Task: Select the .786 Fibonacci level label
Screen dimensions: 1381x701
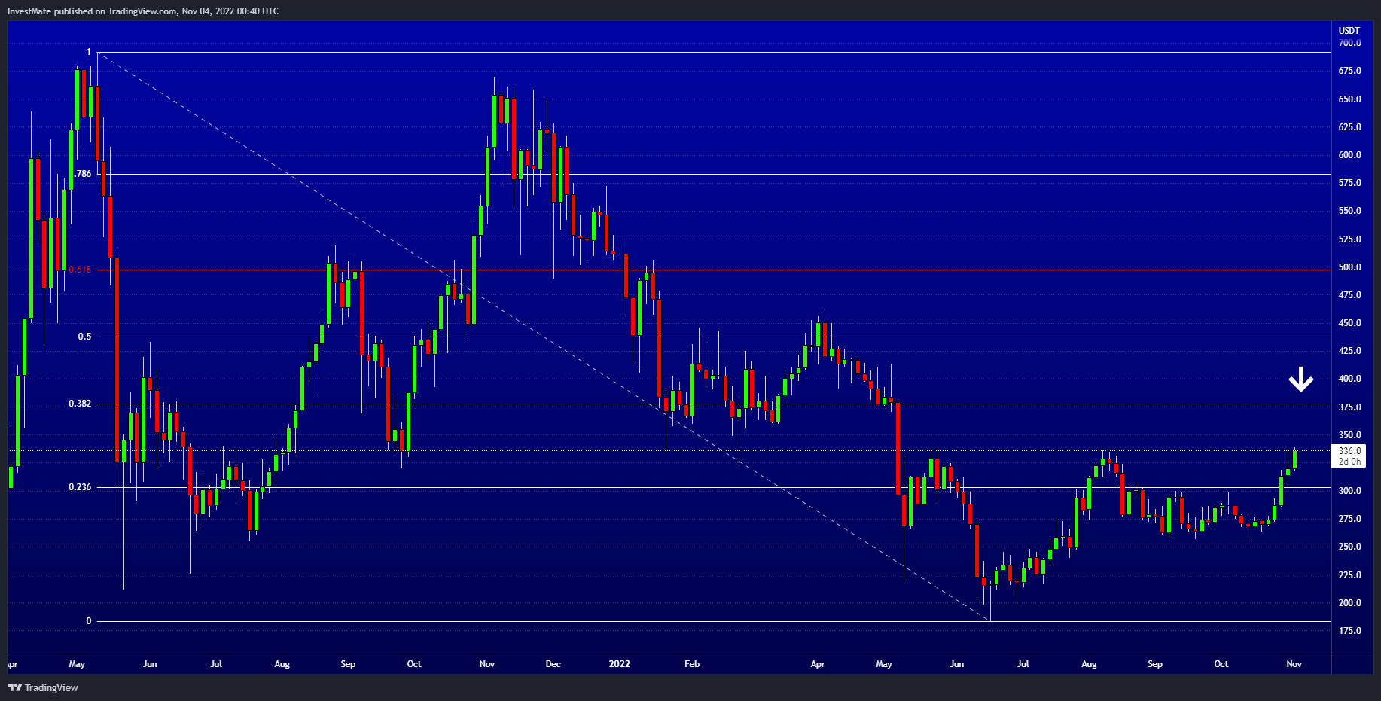Action: [83, 174]
